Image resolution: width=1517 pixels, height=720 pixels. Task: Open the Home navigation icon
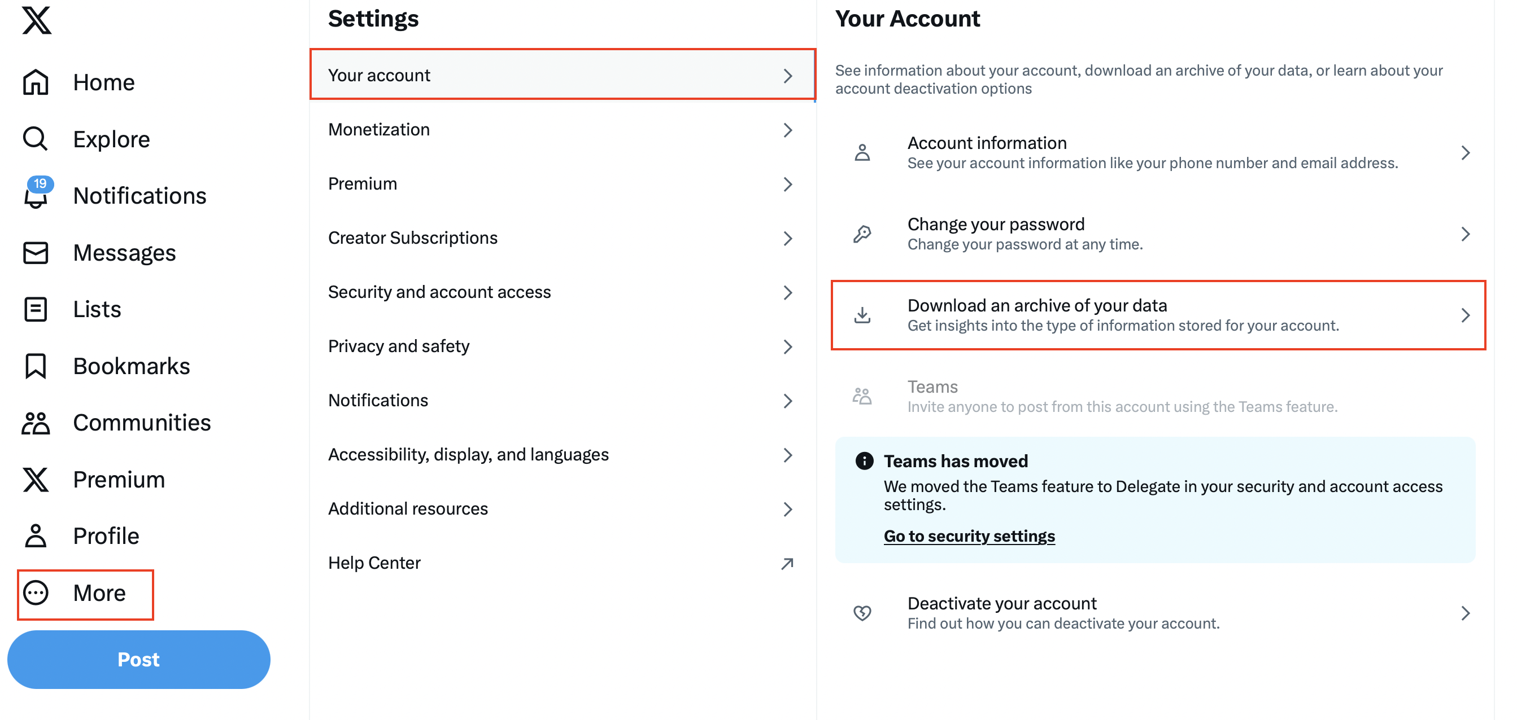(35, 82)
